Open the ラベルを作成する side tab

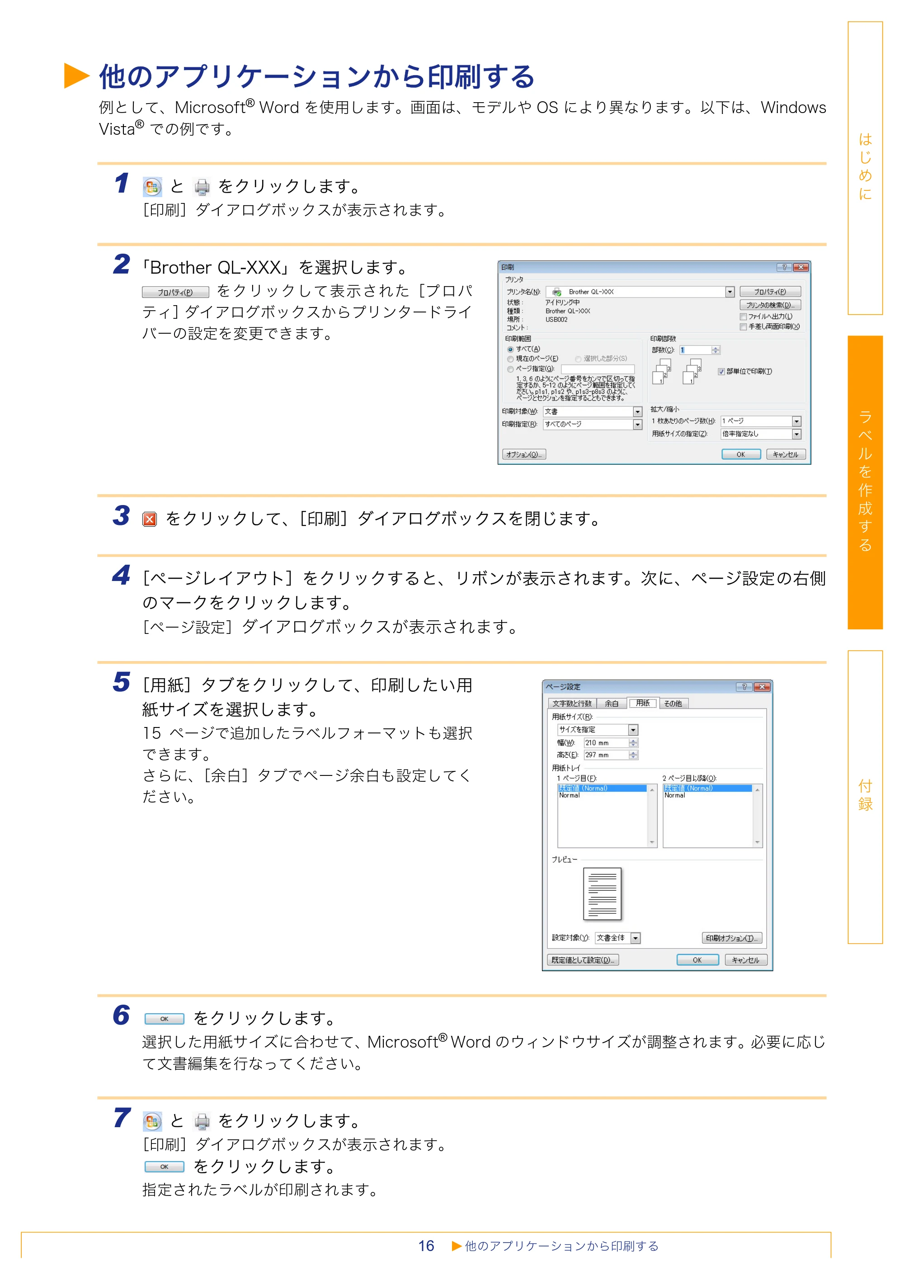[865, 482]
